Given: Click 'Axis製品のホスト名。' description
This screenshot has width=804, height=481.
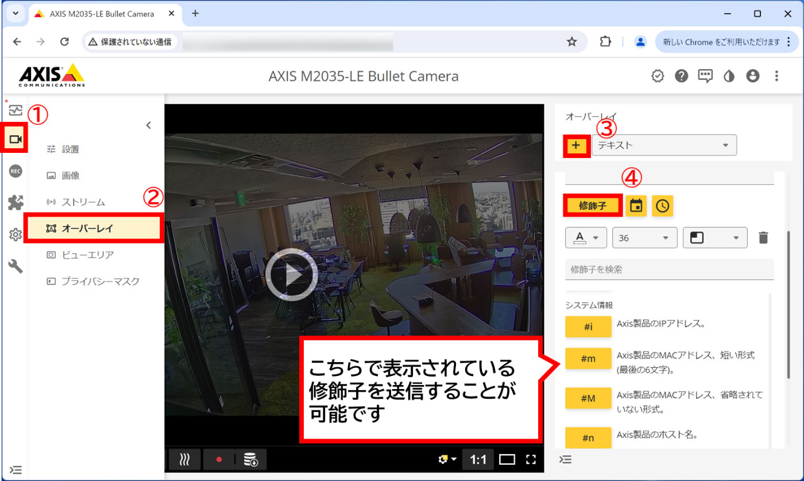Looking at the screenshot, I should click(x=657, y=434).
